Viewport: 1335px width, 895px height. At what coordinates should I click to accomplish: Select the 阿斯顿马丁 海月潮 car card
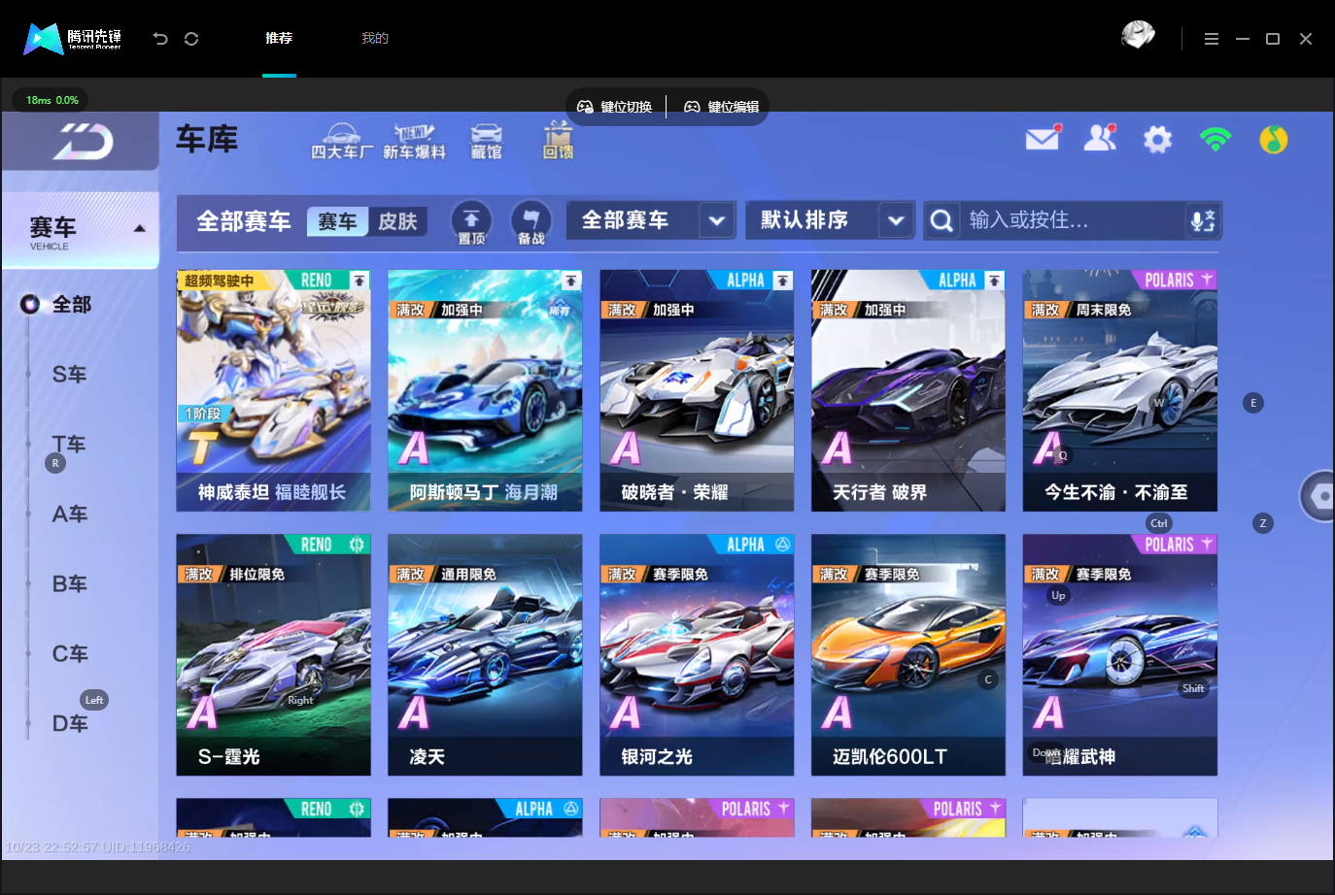[485, 390]
